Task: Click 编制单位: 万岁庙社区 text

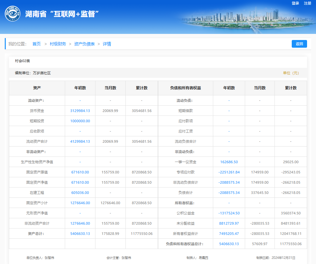Action: (33, 73)
